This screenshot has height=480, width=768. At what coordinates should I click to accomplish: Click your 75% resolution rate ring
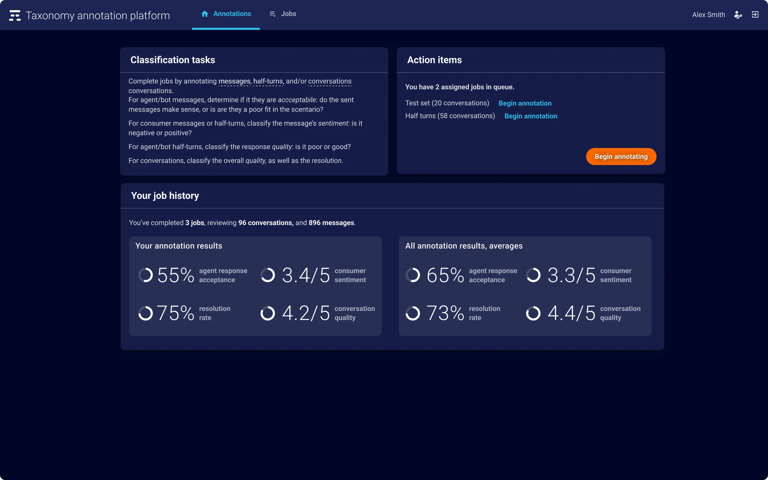145,313
